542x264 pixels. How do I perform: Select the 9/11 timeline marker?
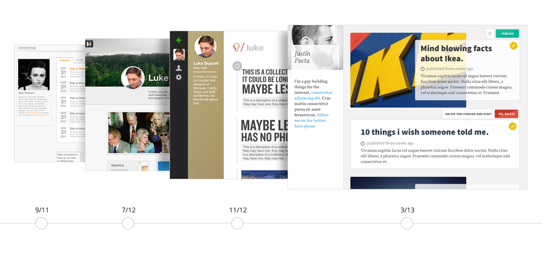point(41,223)
